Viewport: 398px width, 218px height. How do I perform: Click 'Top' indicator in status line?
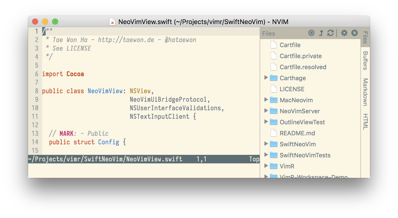pyautogui.click(x=254, y=159)
